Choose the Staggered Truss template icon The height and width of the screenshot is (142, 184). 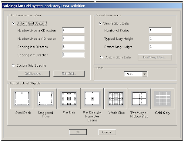(45, 99)
